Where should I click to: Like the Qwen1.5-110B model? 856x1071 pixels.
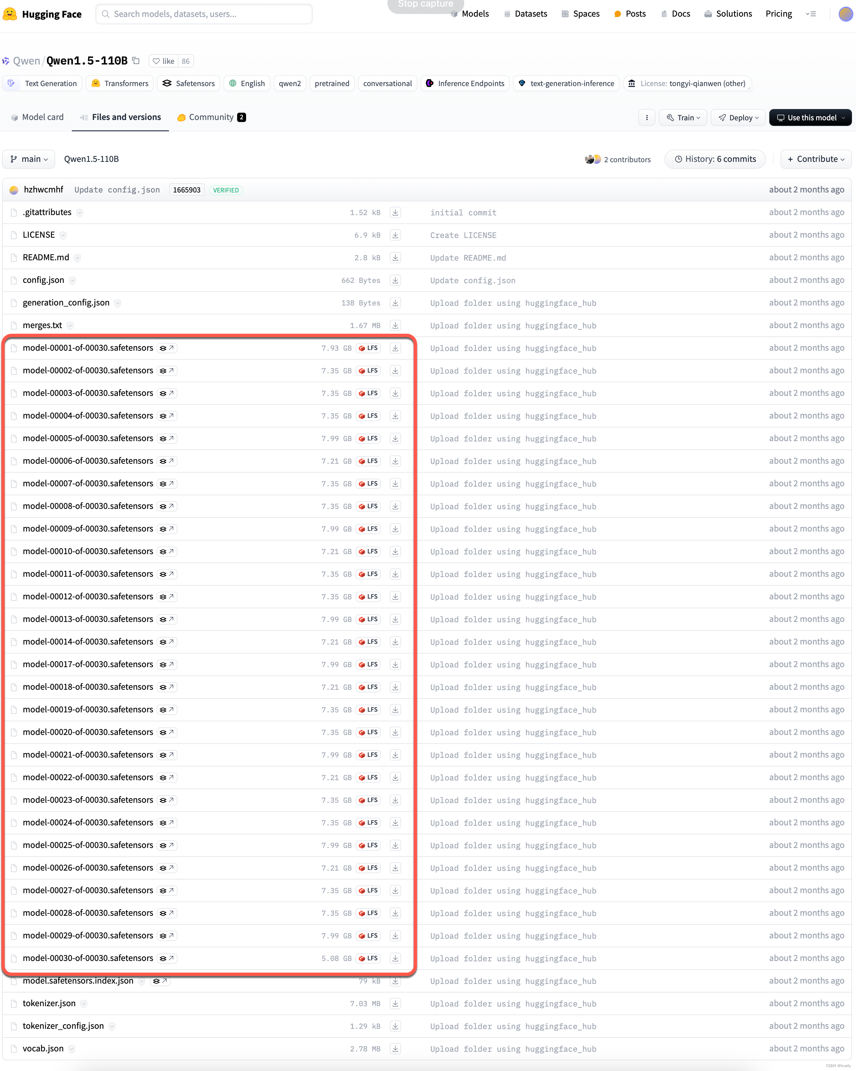[x=164, y=61]
